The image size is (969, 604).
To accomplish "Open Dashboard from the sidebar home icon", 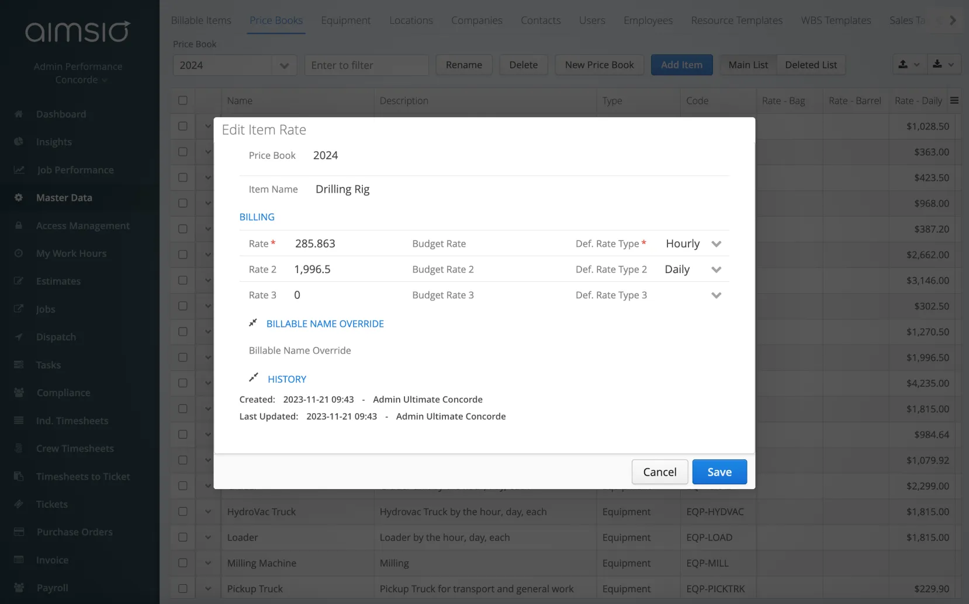I will (19, 114).
